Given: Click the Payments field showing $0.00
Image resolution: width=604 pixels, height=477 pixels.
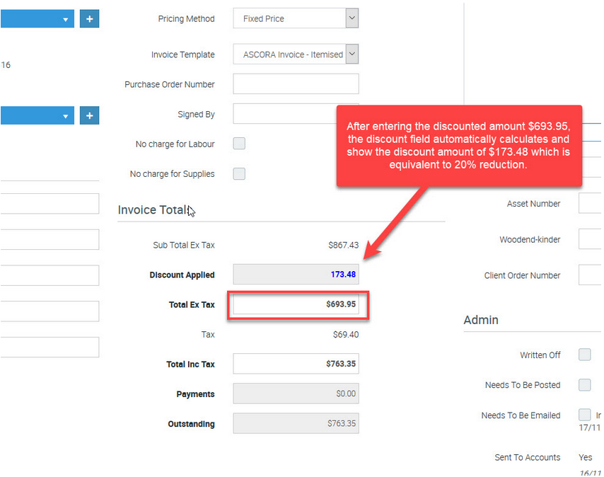Looking at the screenshot, I should pos(296,393).
